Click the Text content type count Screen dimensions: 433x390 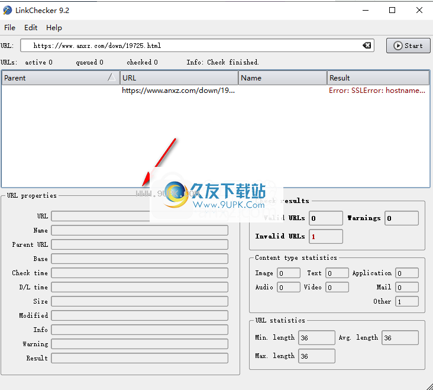pyautogui.click(x=337, y=273)
